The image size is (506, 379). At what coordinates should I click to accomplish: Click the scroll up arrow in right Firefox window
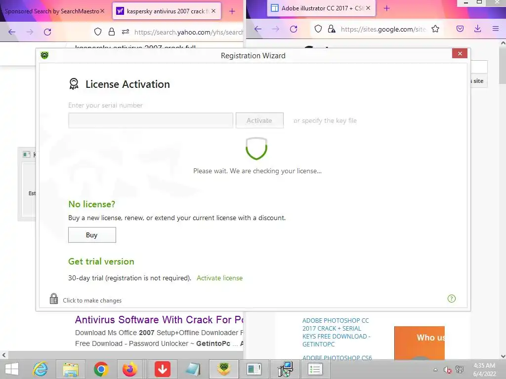coord(503,43)
